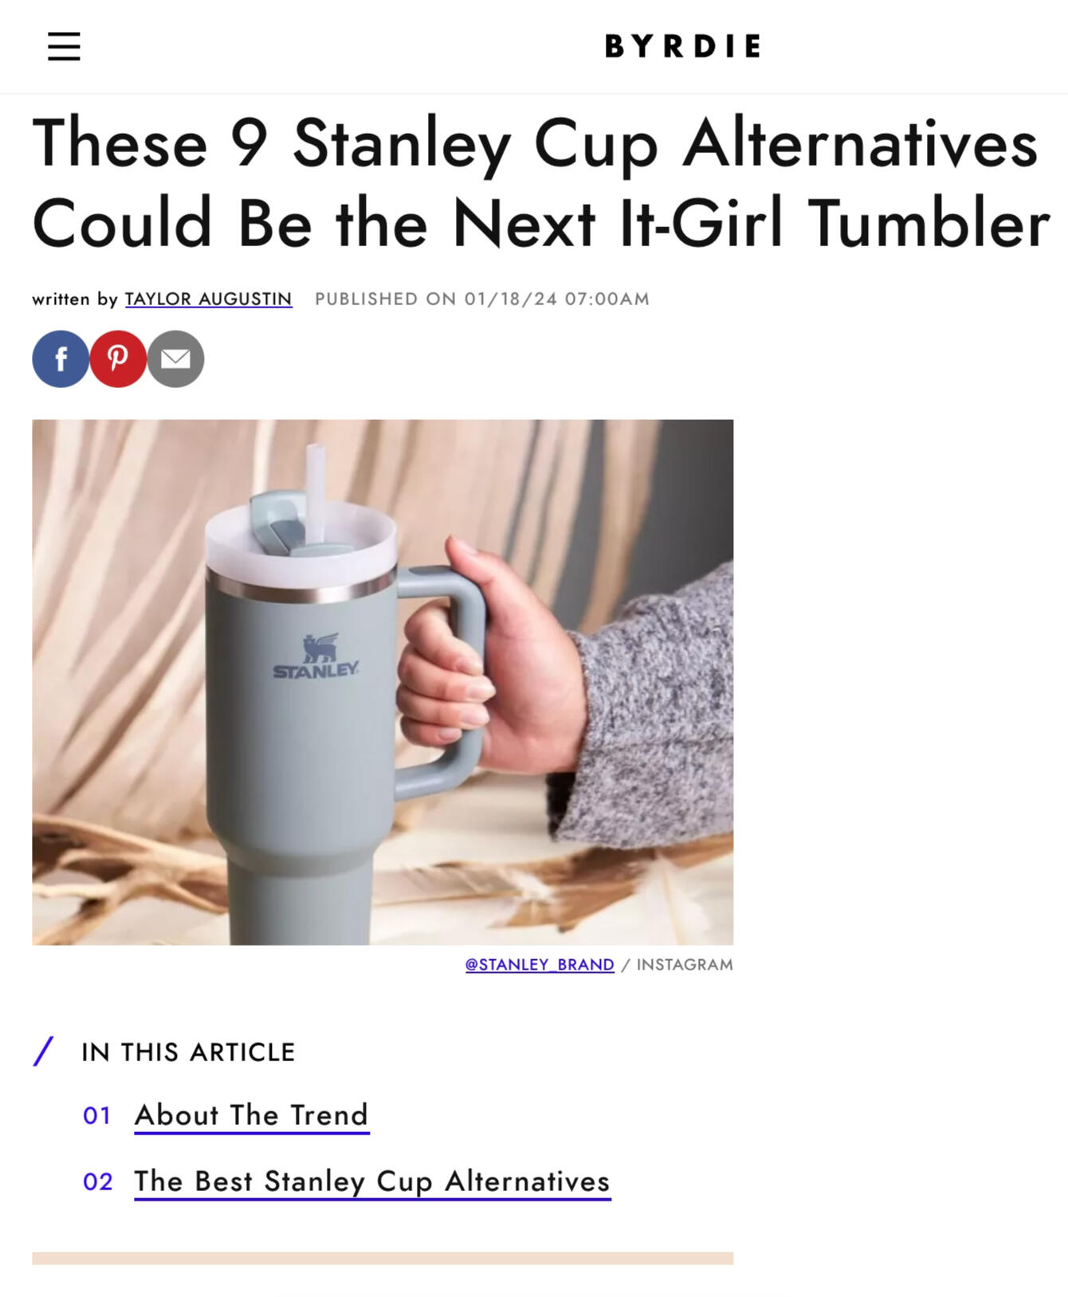Click the BYRDIE site logo
This screenshot has height=1297, width=1068.
pyautogui.click(x=683, y=46)
